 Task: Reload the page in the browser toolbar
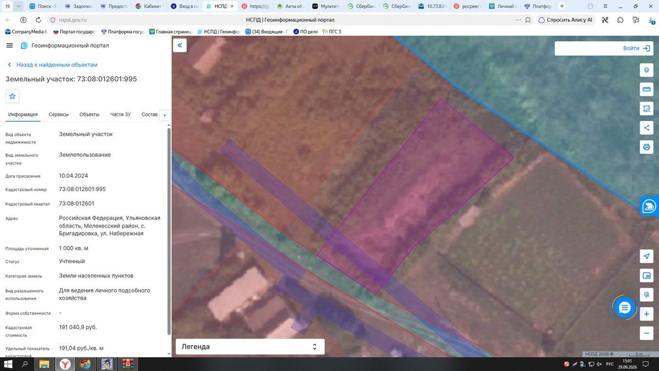pyautogui.click(x=38, y=19)
